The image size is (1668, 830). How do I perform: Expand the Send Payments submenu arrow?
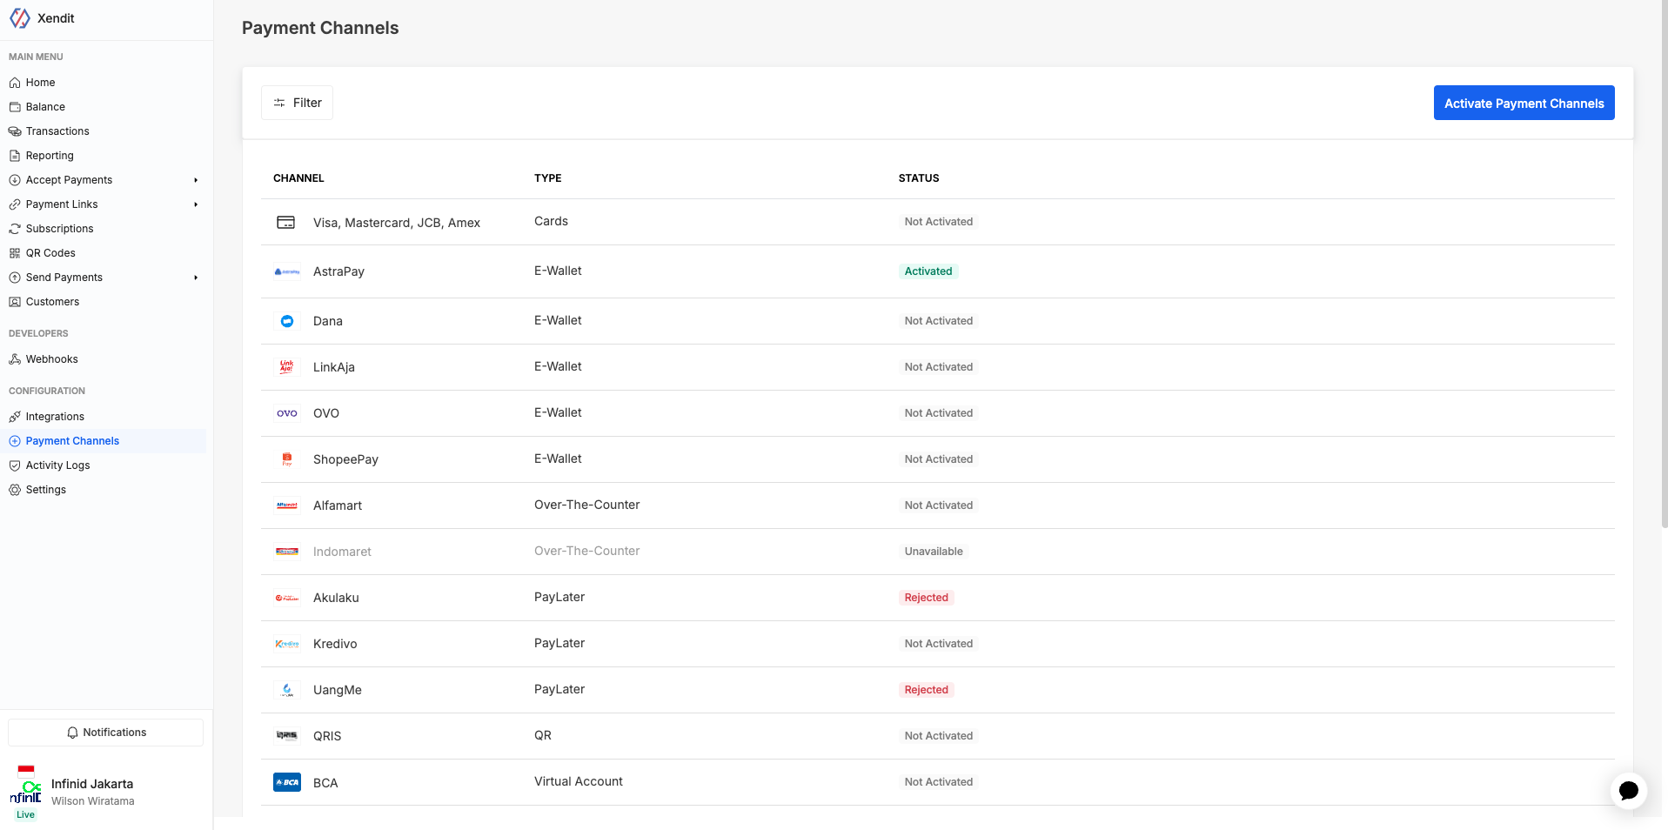tap(196, 278)
